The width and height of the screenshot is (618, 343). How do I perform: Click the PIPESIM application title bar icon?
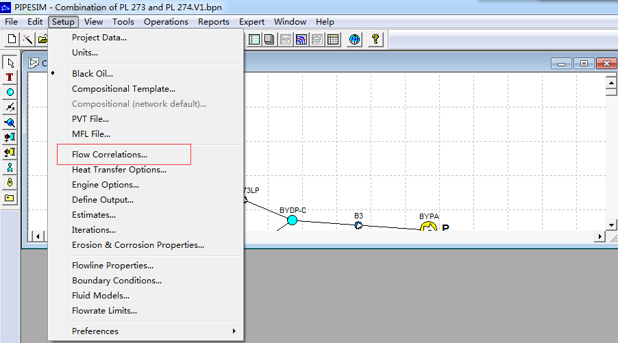tap(5, 7)
